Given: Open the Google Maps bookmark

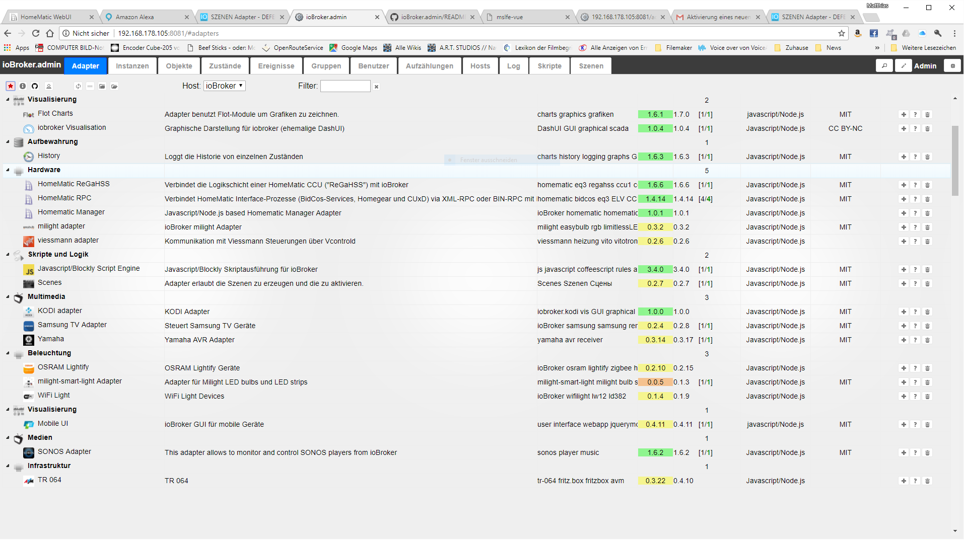Looking at the screenshot, I should click(x=354, y=48).
